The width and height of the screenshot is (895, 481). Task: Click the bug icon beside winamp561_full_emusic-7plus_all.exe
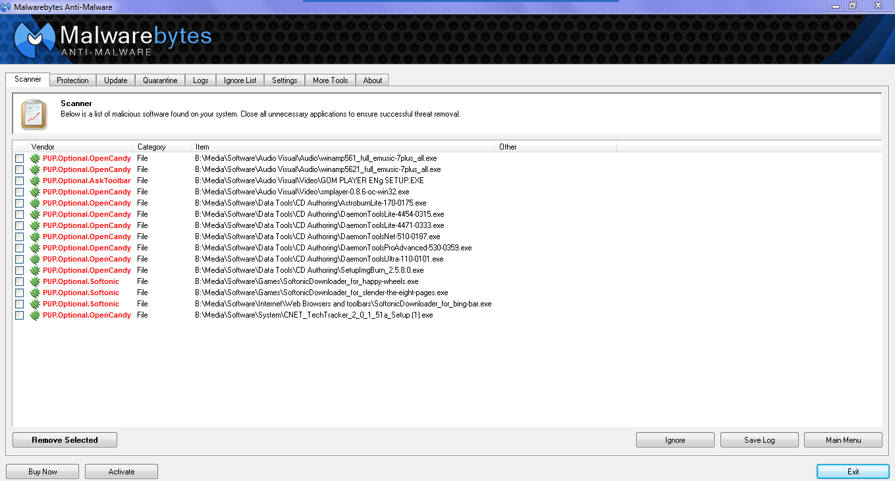(35, 158)
